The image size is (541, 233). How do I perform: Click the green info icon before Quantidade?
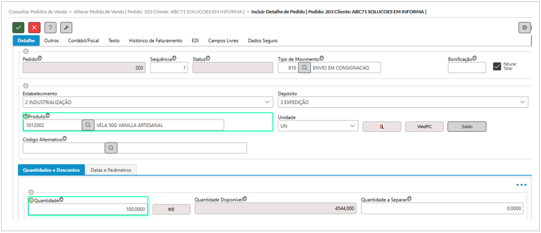[x=31, y=200]
